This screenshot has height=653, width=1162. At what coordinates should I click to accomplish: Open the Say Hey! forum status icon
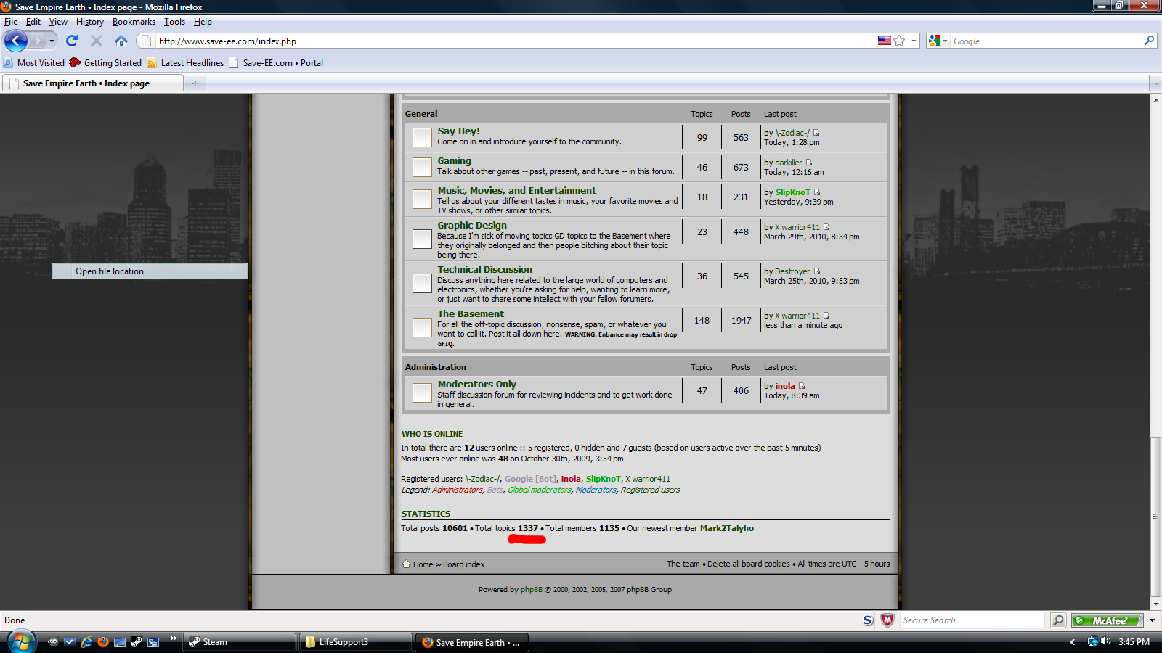[x=422, y=137]
